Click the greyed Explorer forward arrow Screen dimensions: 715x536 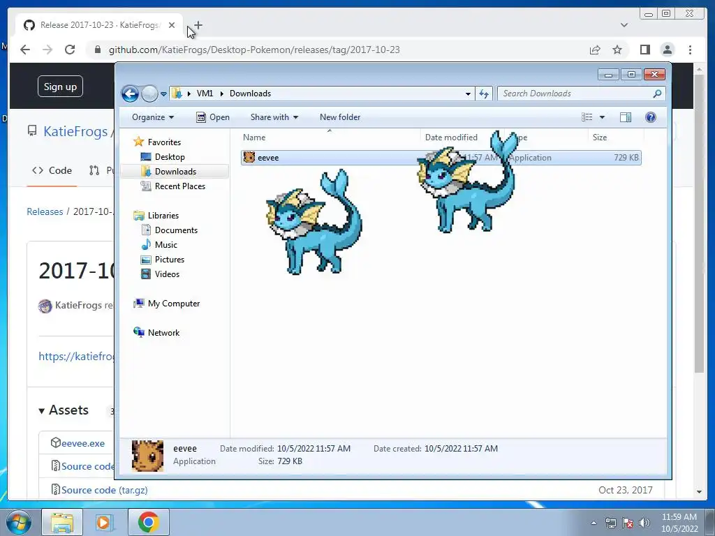pos(149,94)
